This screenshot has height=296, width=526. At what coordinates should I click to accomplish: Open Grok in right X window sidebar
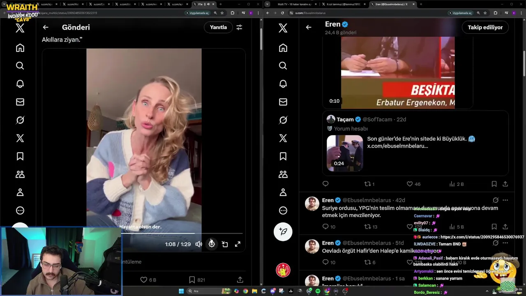pos(283,120)
